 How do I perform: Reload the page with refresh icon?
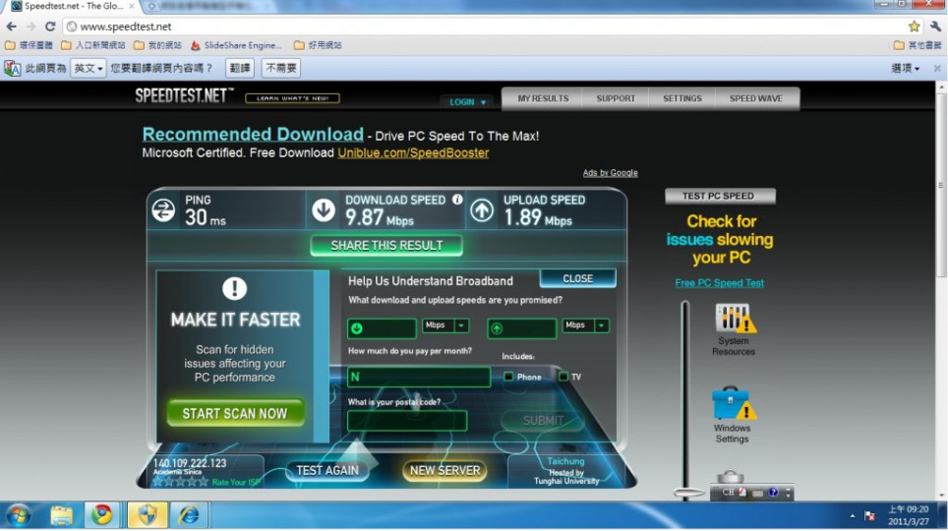(50, 27)
